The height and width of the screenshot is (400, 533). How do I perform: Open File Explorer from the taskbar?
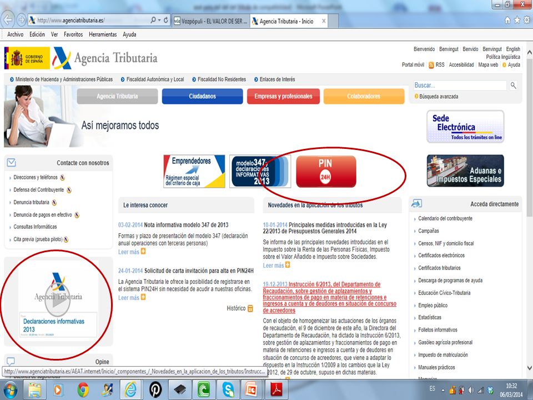(34, 390)
